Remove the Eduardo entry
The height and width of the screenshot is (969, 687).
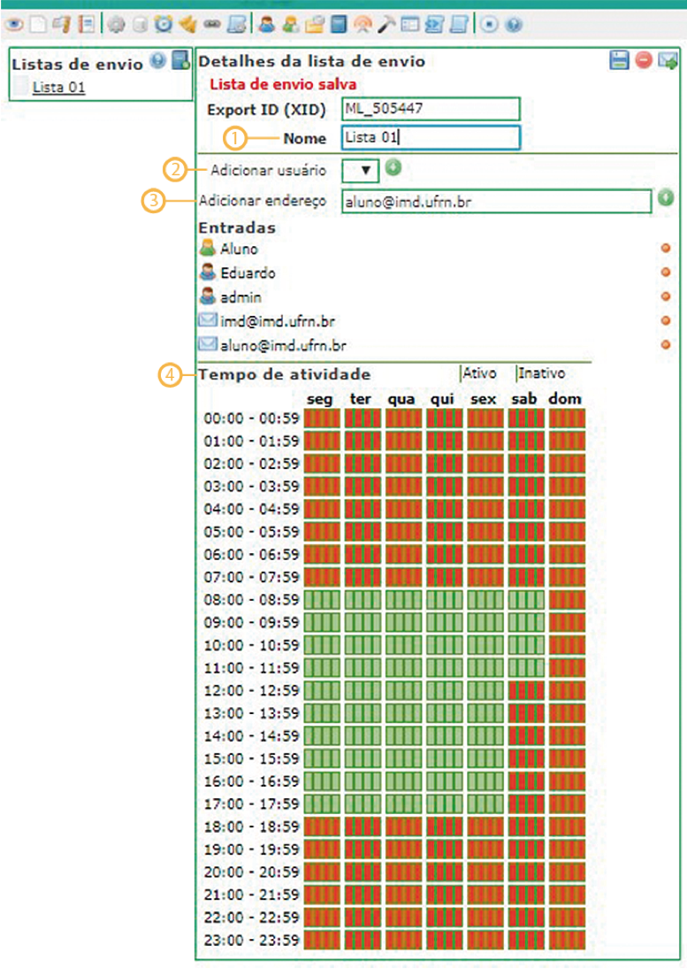click(666, 272)
